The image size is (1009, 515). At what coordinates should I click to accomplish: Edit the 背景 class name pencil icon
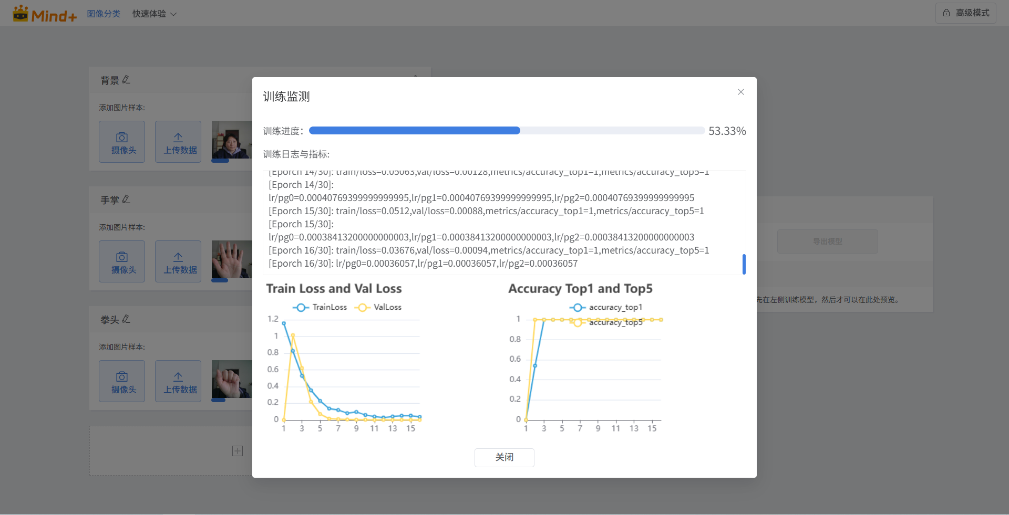(x=126, y=80)
